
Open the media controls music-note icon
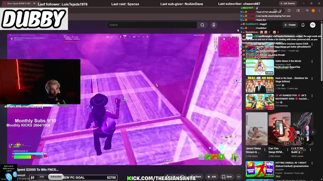coord(307,11)
